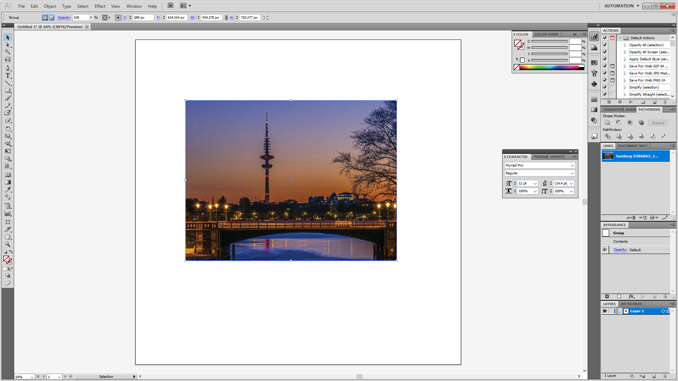The image size is (678, 381).
Task: Select the Pen tool
Action: pos(8,68)
